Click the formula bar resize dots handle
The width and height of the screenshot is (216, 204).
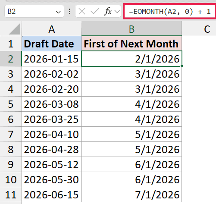tap(69, 11)
